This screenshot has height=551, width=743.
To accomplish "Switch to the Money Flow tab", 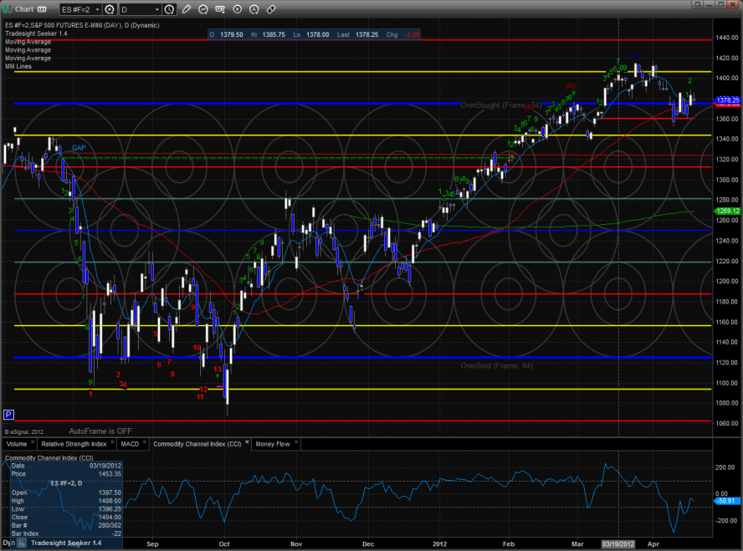I will click(273, 444).
